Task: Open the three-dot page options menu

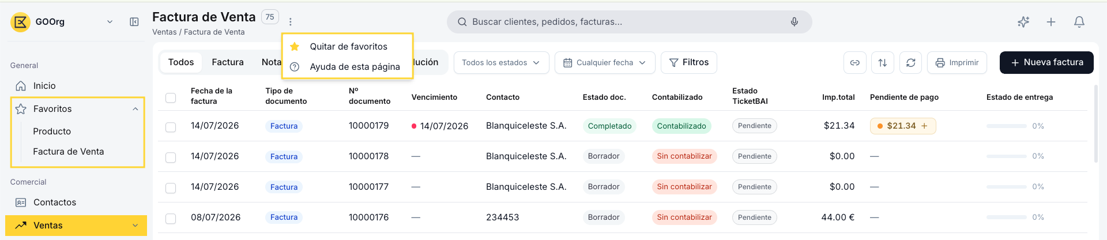Action: point(291,22)
